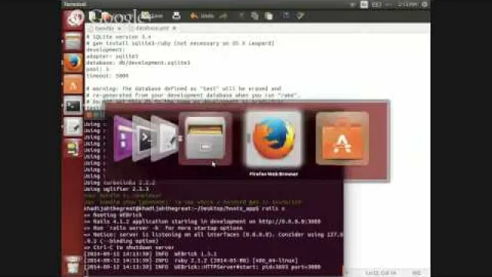Click the Undo button in toolbar

point(201,15)
